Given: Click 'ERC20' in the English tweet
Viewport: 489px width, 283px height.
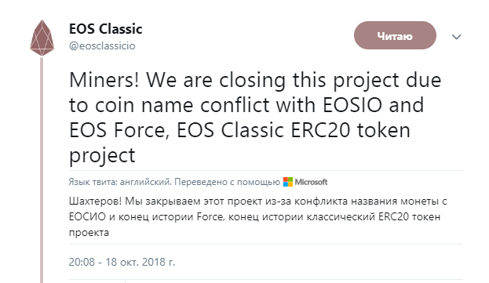Looking at the screenshot, I should 320,130.
